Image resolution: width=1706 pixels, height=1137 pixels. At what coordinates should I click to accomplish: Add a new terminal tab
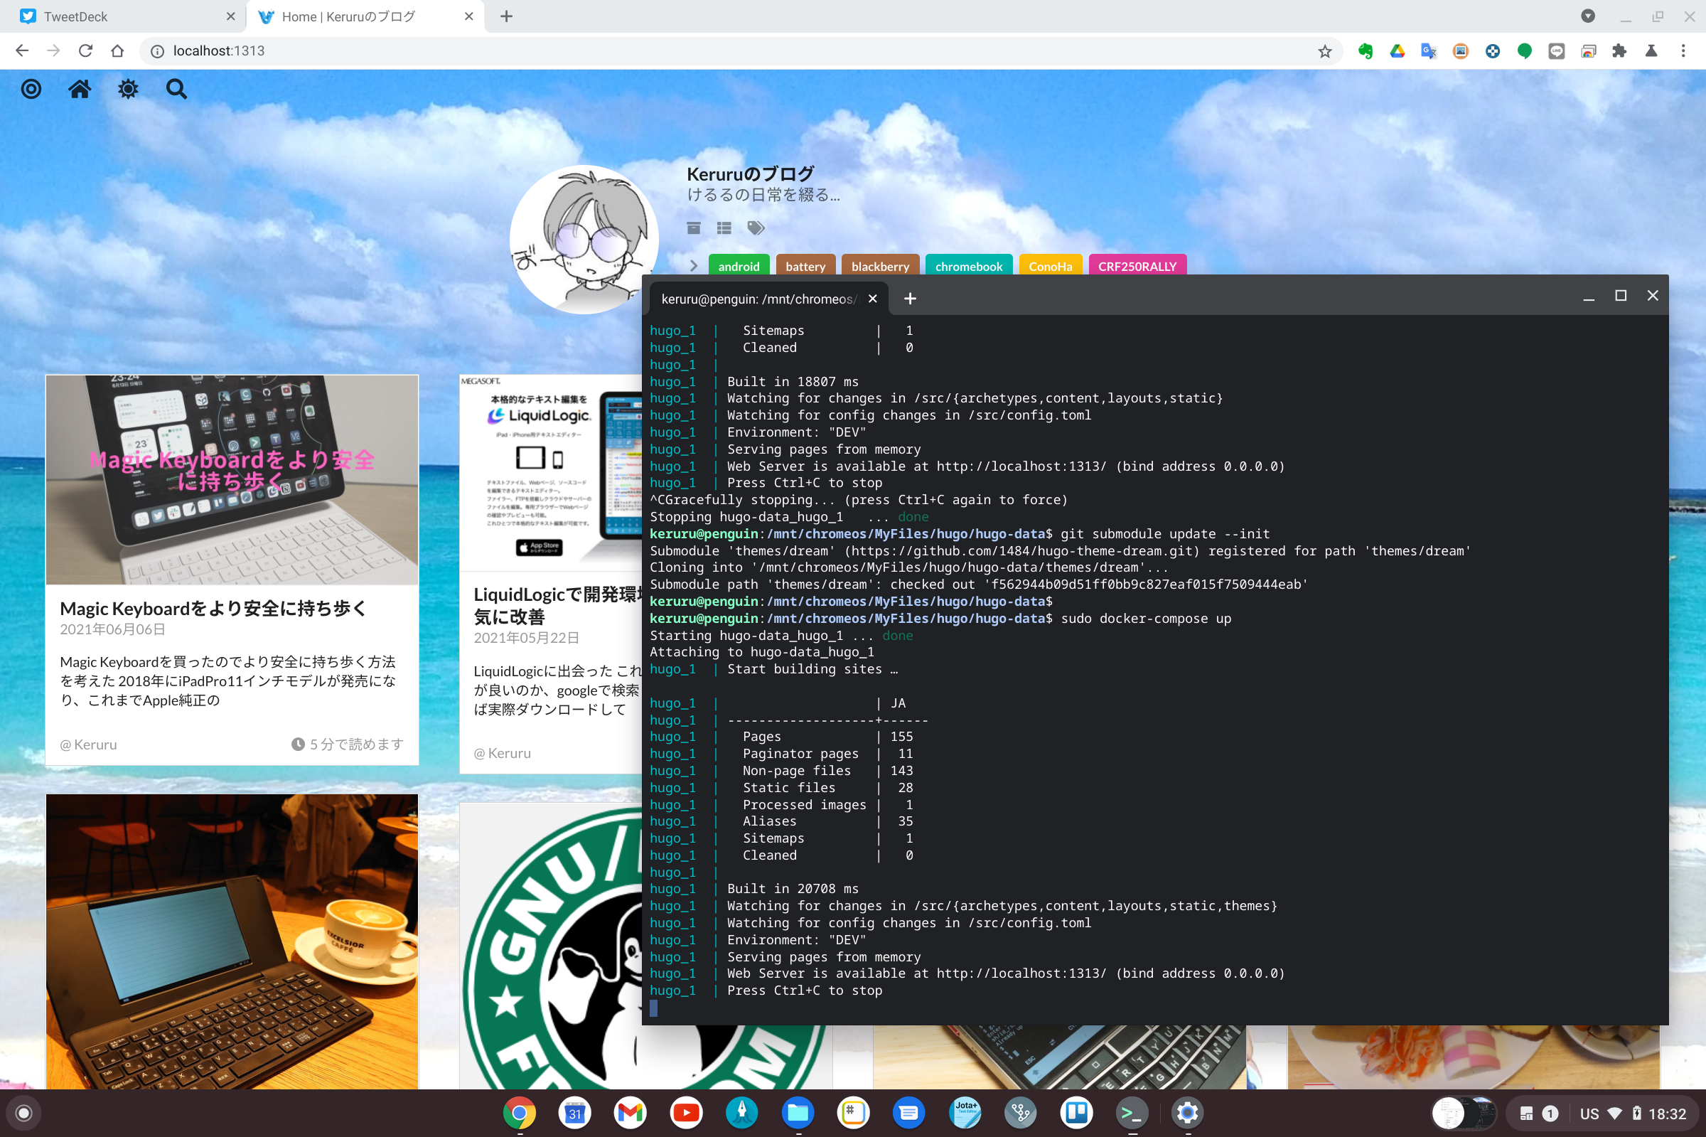point(910,299)
